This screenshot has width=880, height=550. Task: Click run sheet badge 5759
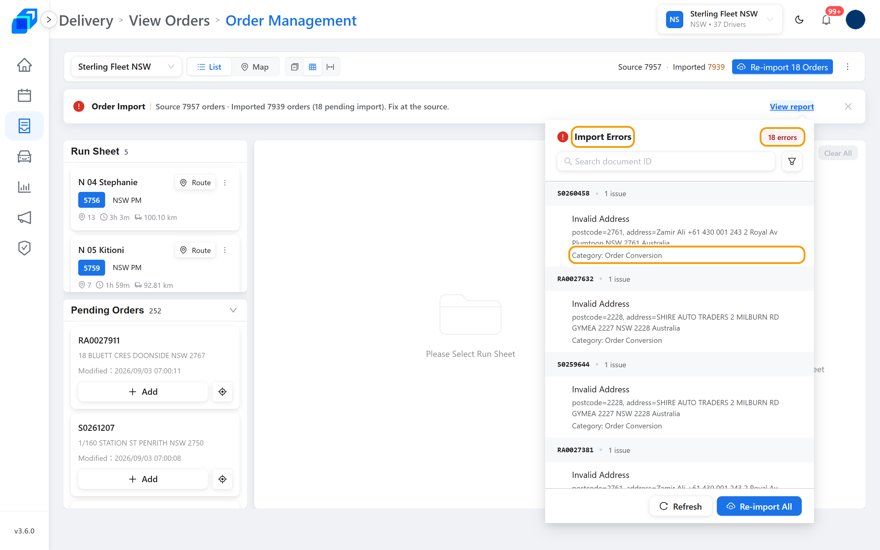92,268
